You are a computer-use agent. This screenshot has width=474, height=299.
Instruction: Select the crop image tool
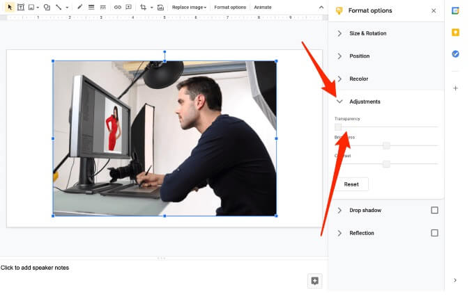[144, 7]
